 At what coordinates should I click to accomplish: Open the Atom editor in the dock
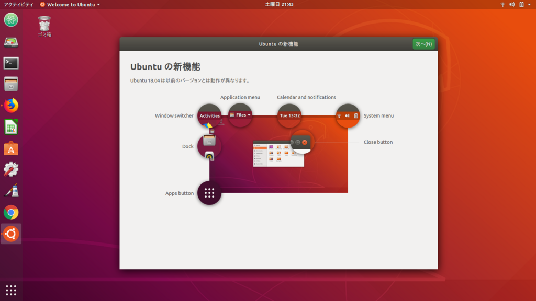click(x=11, y=20)
